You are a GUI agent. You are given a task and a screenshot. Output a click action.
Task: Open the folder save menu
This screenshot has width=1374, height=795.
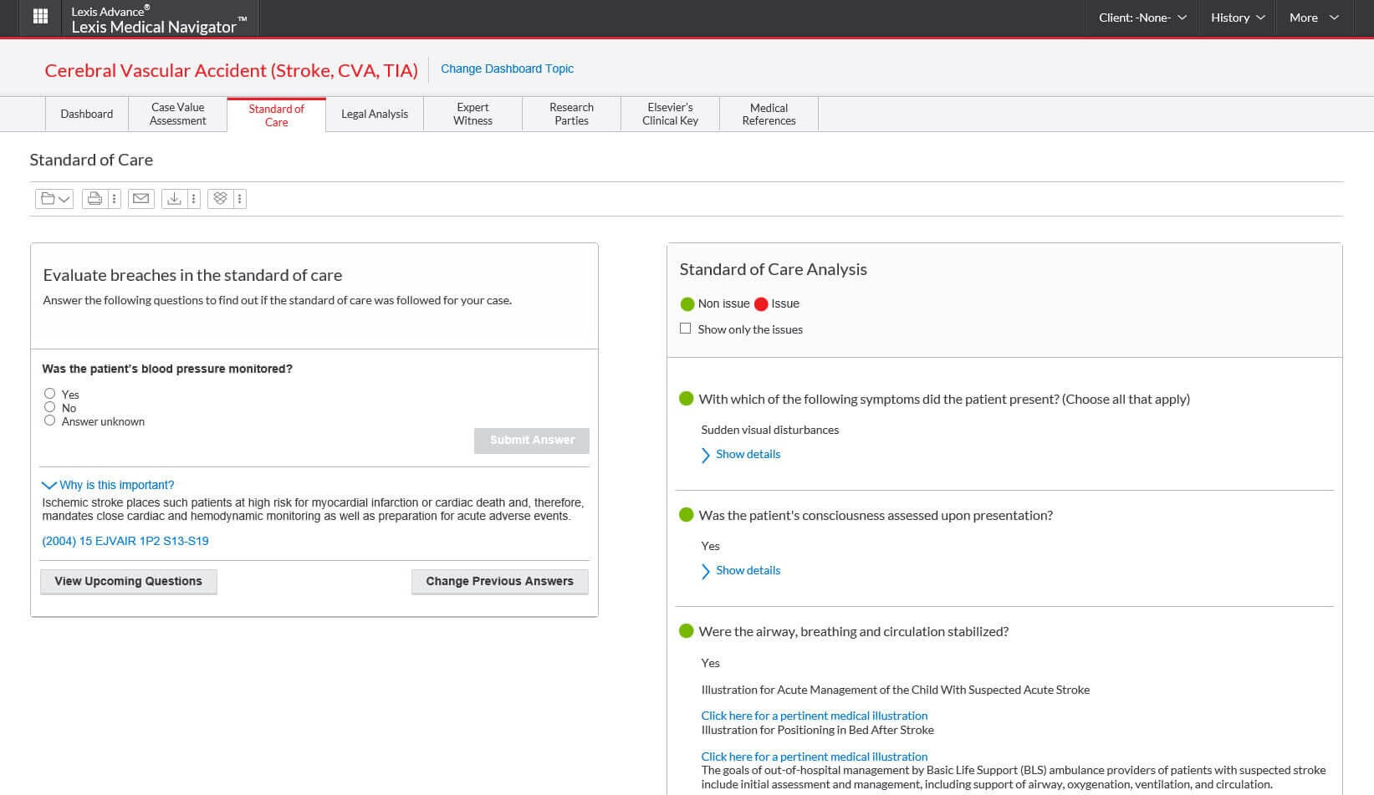coord(54,199)
